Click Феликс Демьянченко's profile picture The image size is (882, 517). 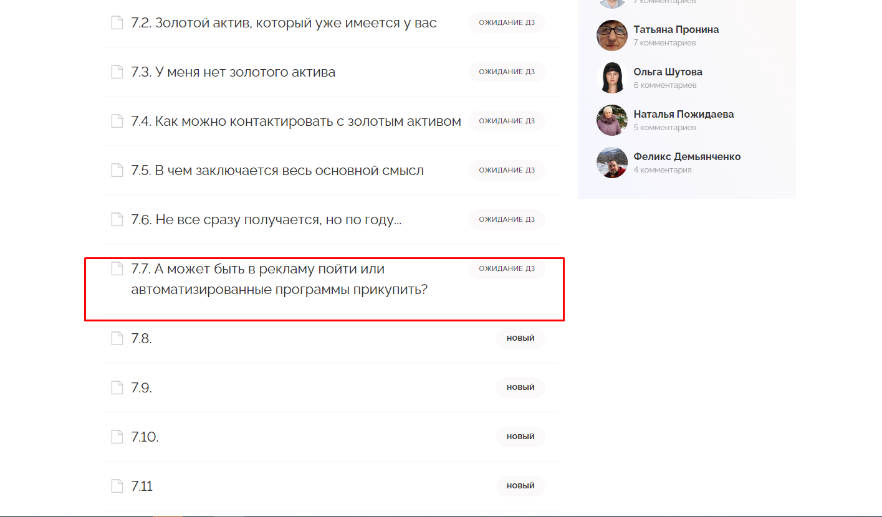point(611,163)
